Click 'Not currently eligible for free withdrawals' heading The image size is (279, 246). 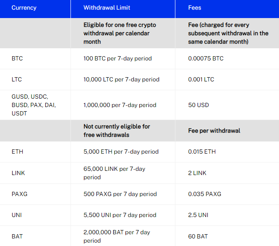[x=117, y=131]
